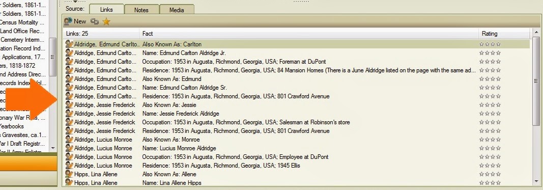Select 'Census Mortality' source in left list
This screenshot has height=190, width=543.
(22, 22)
